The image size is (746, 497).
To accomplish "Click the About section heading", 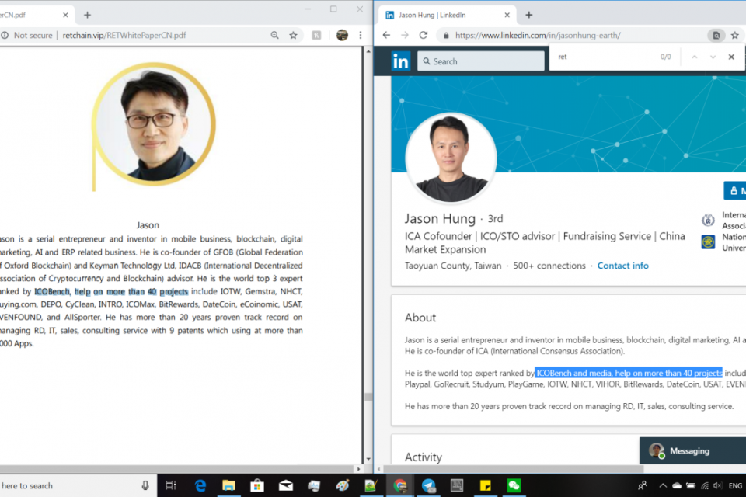I will tap(420, 318).
